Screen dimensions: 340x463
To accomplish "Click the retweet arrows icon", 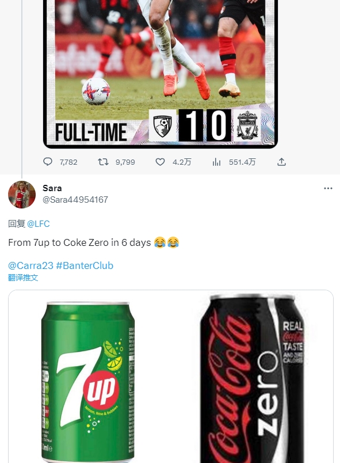I will click(103, 162).
